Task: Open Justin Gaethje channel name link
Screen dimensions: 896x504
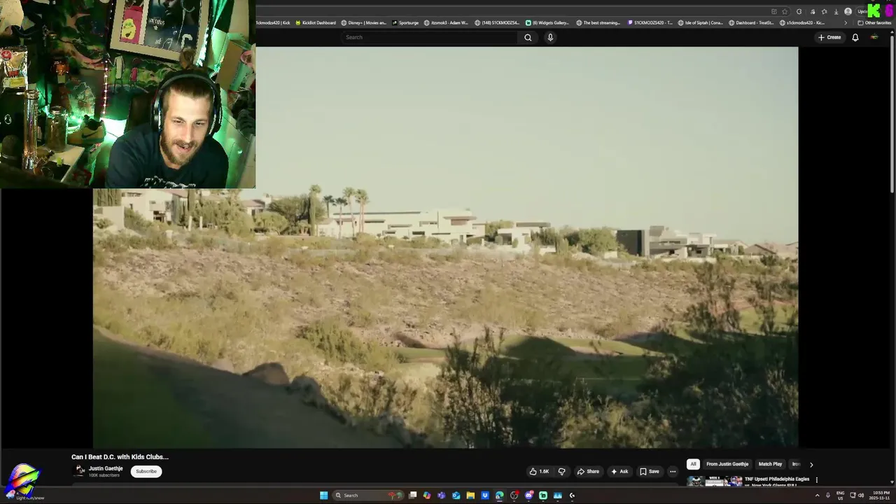Action: pos(106,468)
